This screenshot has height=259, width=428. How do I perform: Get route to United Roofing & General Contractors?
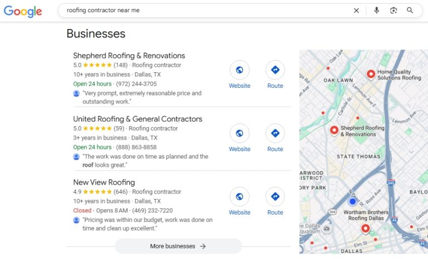pyautogui.click(x=275, y=133)
